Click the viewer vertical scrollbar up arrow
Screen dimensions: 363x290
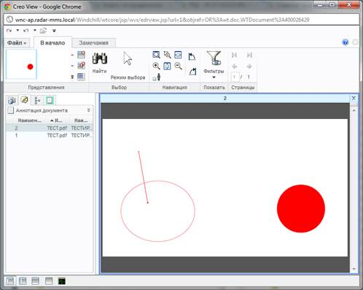[x=354, y=110]
